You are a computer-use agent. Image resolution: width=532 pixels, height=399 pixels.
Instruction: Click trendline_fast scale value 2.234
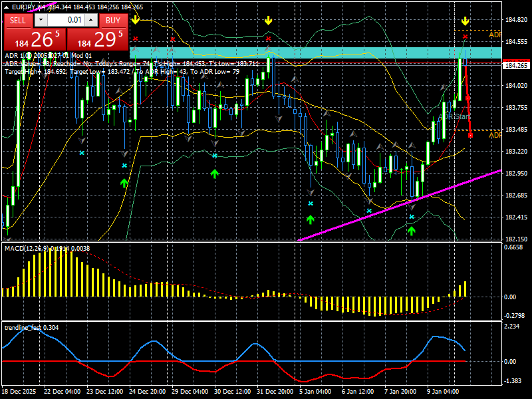512,327
